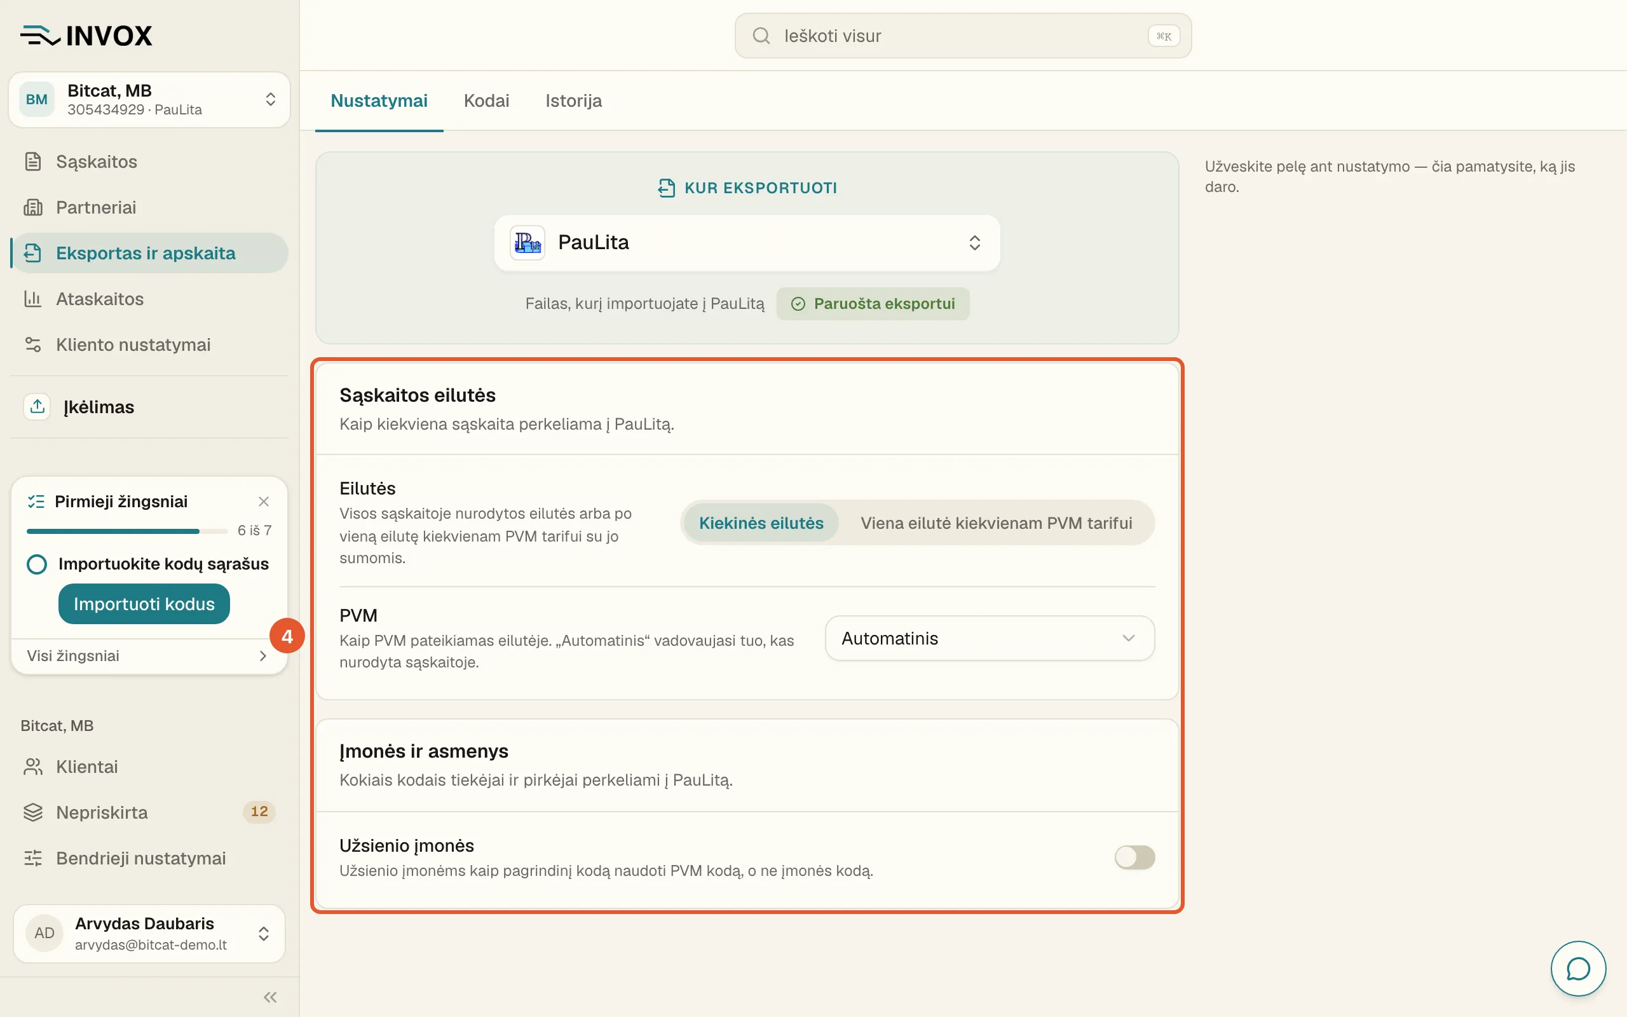This screenshot has height=1017, width=1627.
Task: Close the Pirmieji žingsniai panel
Action: 264,501
